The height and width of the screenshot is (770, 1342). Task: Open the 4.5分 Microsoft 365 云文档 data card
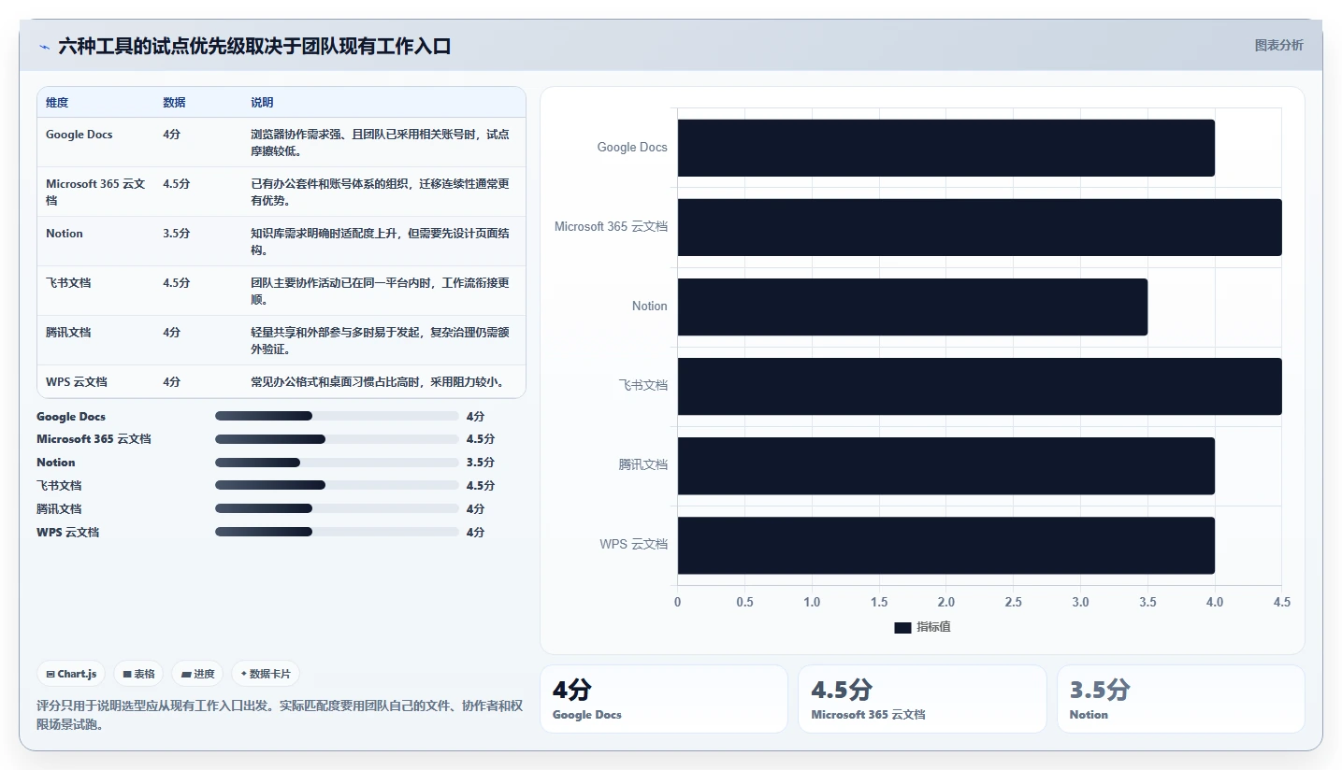coord(922,699)
